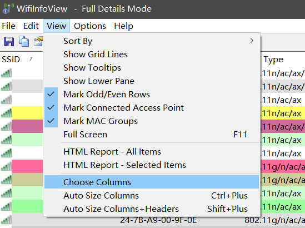The image size is (305, 228).
Task: Close the open View menu
Action: point(56,26)
